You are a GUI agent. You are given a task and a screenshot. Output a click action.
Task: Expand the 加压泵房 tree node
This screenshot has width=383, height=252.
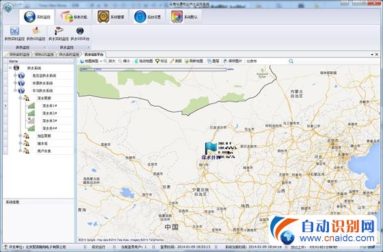tap(21, 136)
